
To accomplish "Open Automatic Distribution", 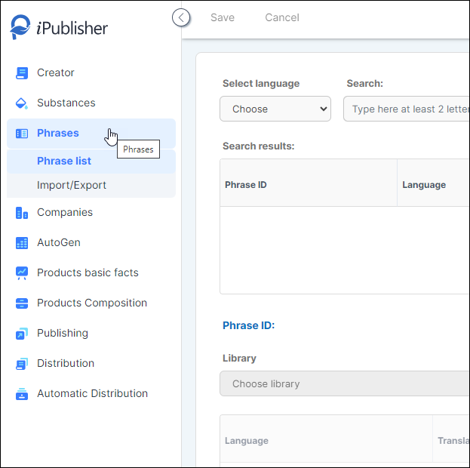I will point(91,394).
